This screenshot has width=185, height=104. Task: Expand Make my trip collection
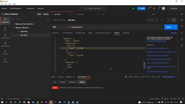tap(13, 24)
